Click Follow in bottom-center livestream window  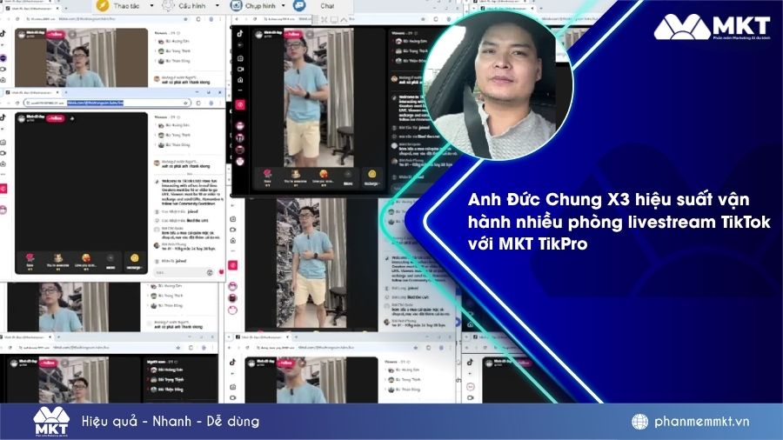pos(286,363)
